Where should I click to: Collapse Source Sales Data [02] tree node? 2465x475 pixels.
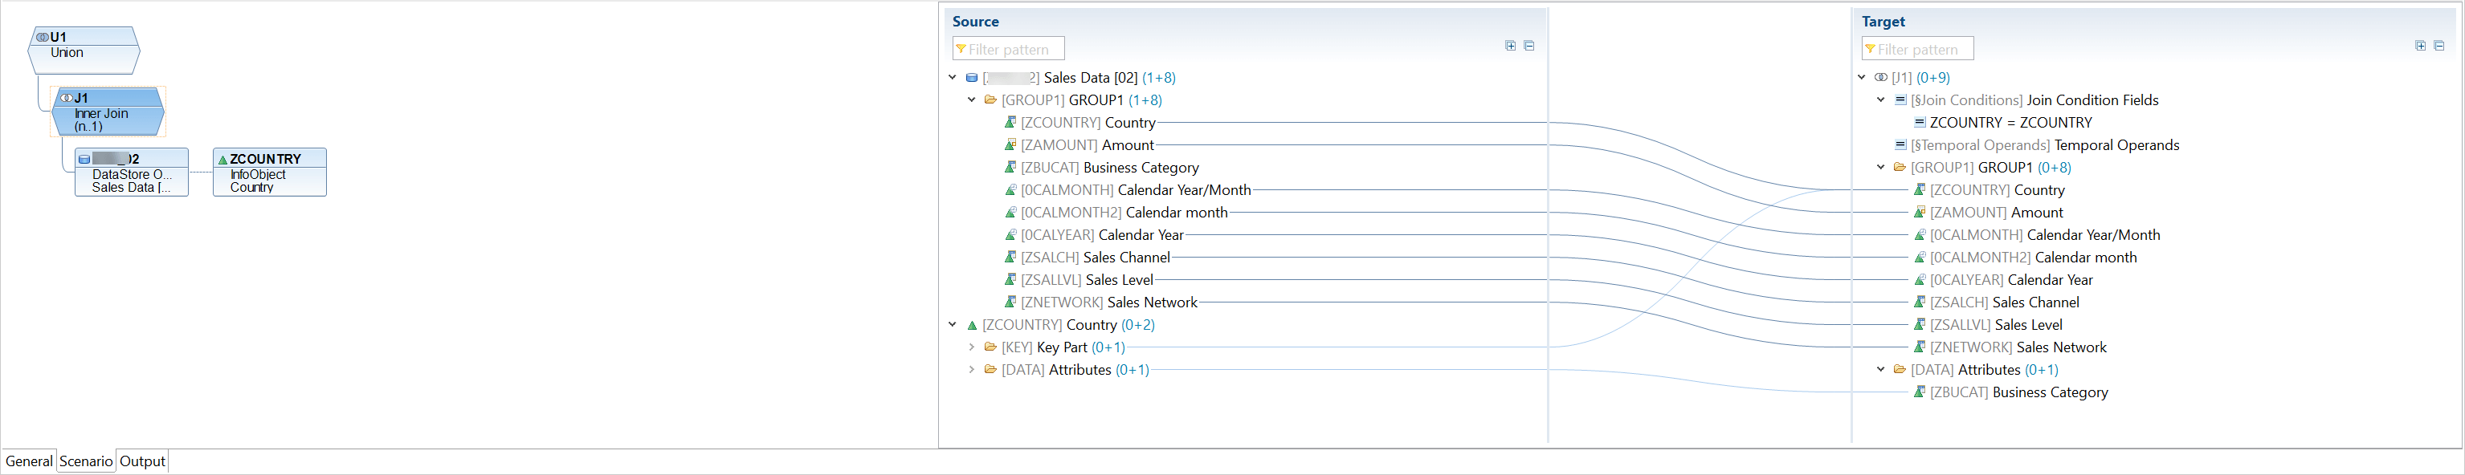pyautogui.click(x=952, y=77)
